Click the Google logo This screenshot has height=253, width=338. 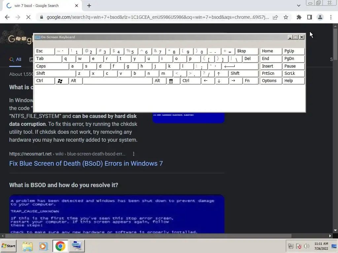click(20, 39)
